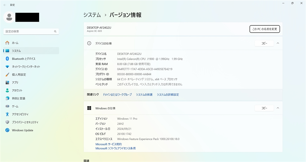Click the Bluetooth icon in sidebar
This screenshot has height=162, width=306.
(x=7, y=59)
